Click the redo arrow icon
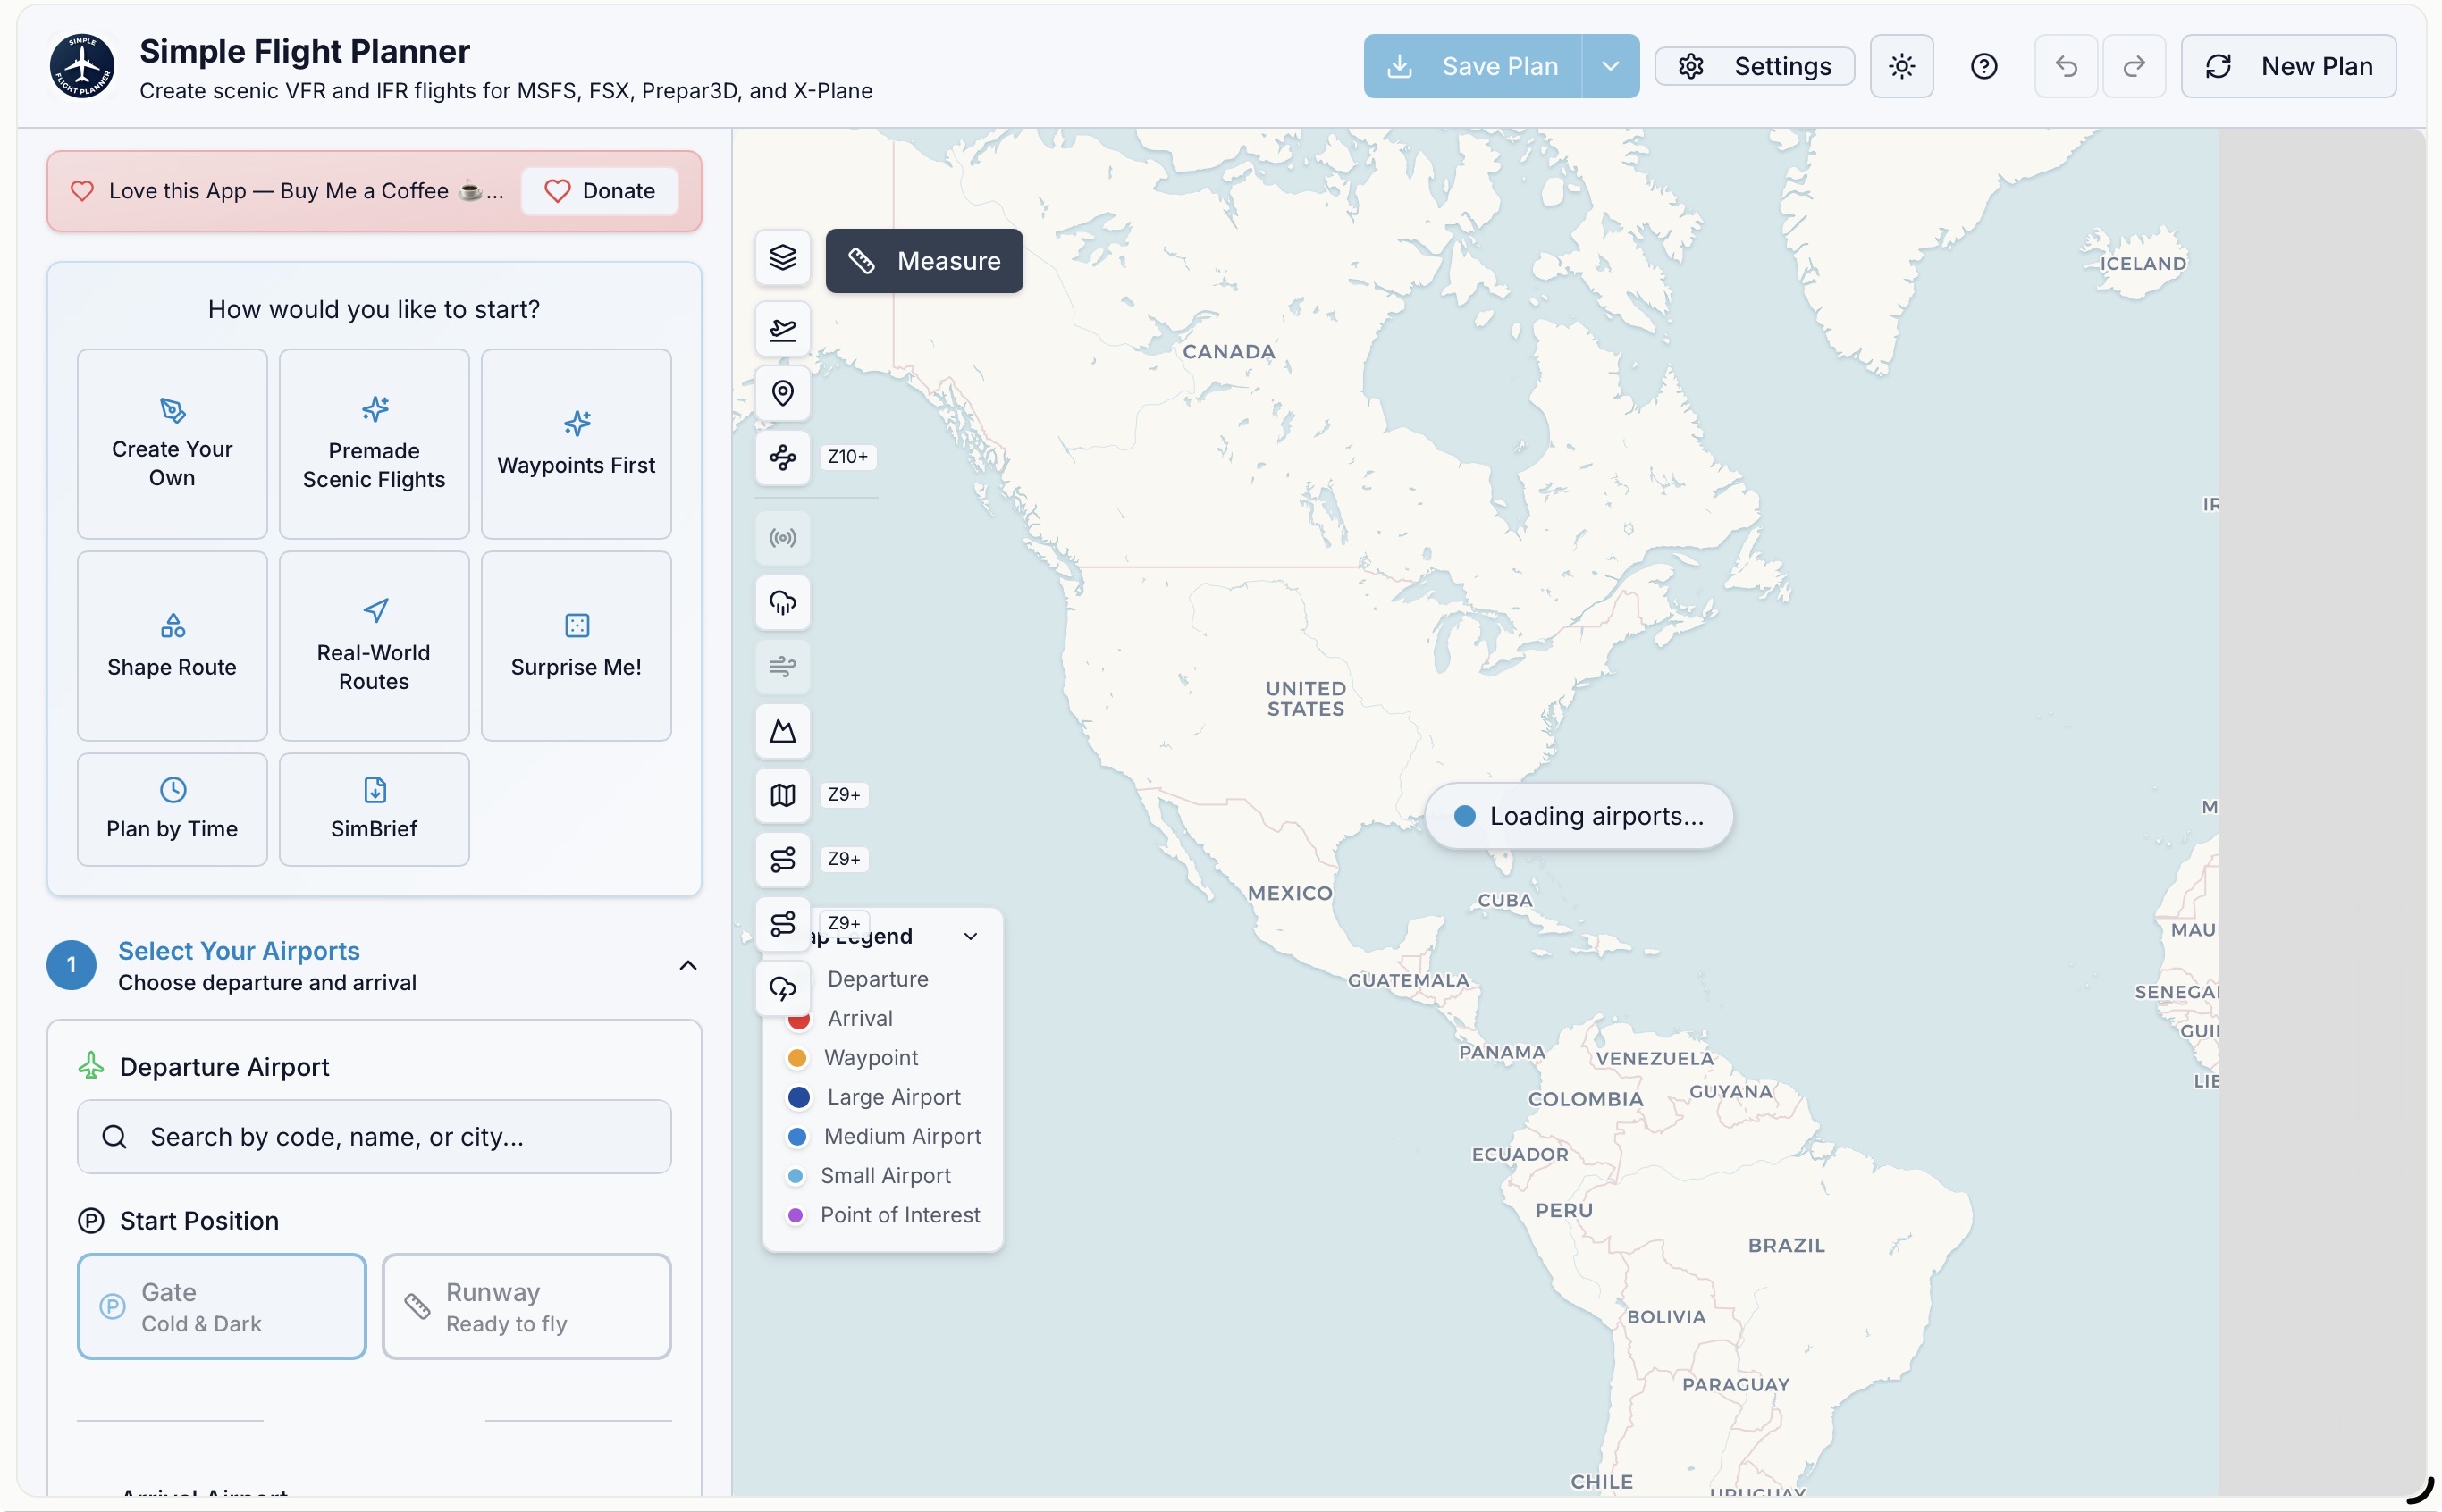Screen dimensions: 2442x1512 (x=2133, y=66)
